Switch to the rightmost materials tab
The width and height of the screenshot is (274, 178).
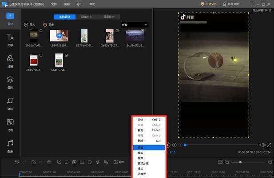(109, 17)
